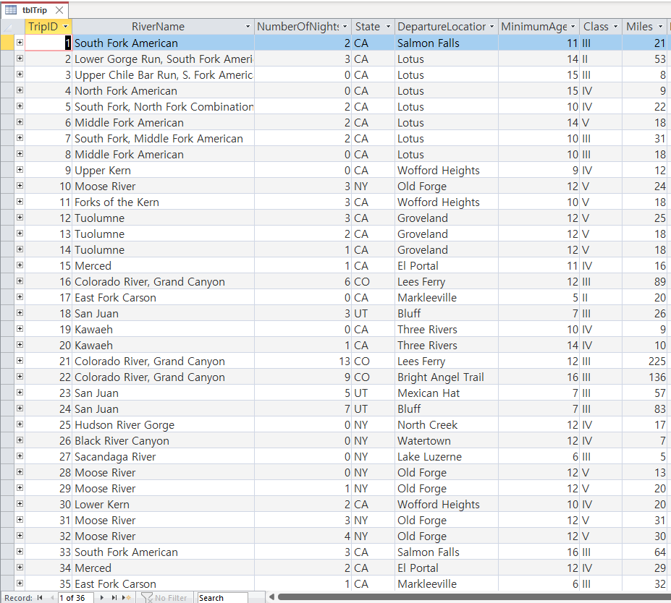Click the NumberOfNights value 13 cell

point(303,361)
